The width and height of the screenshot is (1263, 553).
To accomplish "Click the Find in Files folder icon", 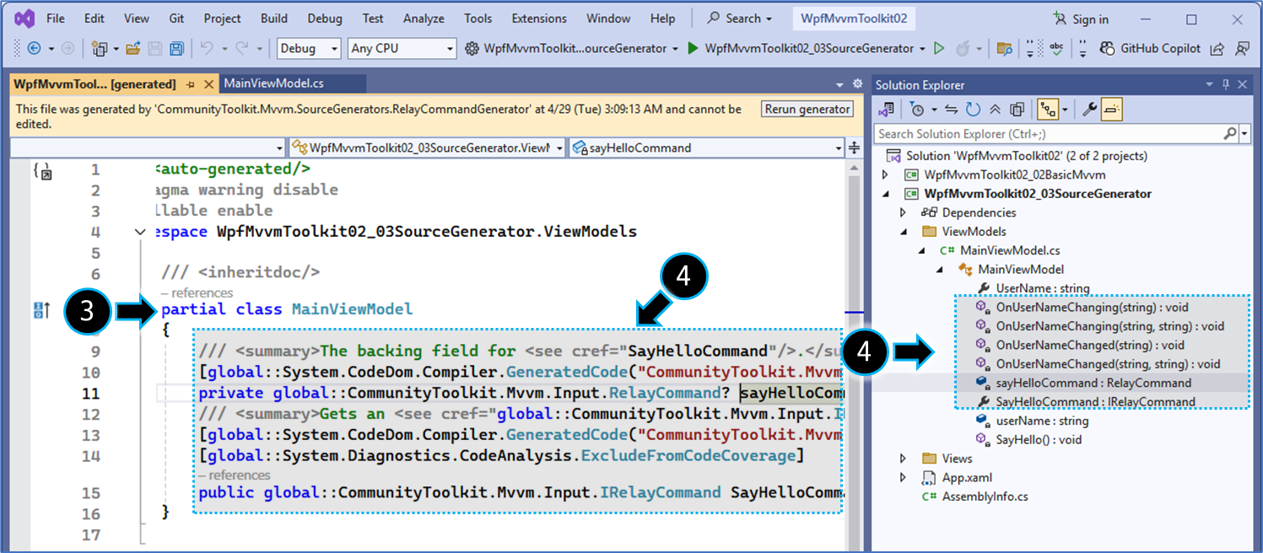I will click(1004, 49).
